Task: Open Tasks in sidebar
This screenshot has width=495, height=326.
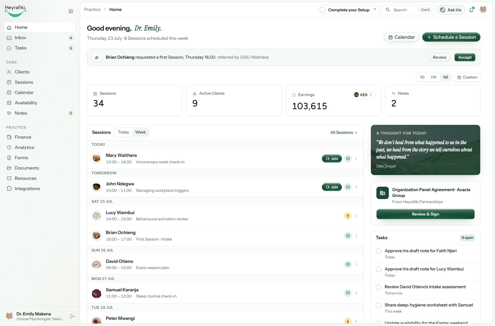Action: [40, 48]
